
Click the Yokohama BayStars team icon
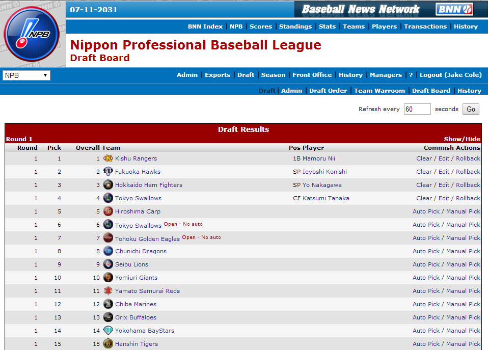click(x=108, y=331)
